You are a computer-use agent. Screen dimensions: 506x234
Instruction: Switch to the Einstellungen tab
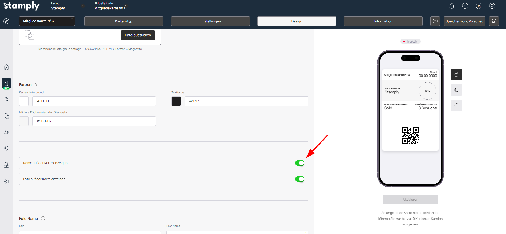tap(210, 21)
